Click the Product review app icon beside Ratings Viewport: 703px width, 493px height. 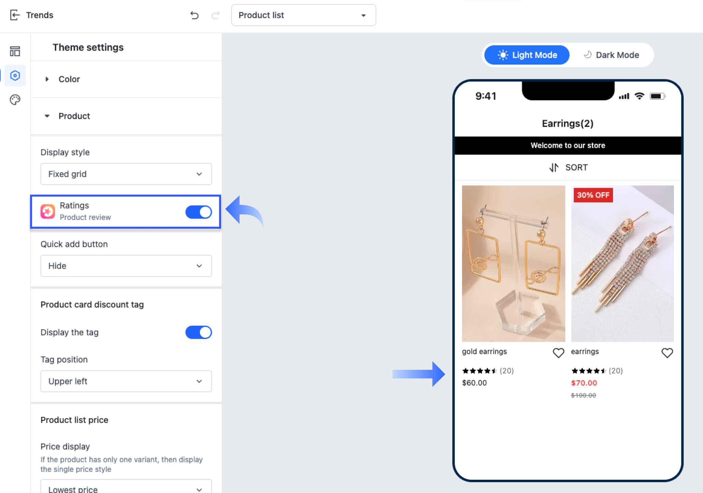point(48,211)
